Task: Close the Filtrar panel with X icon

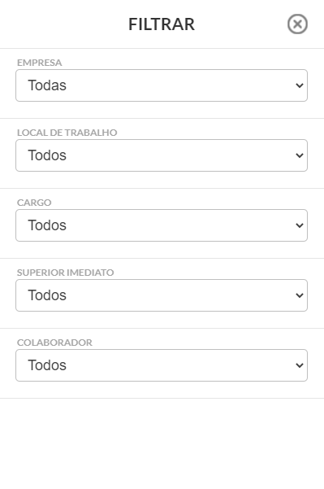Action: 297,24
